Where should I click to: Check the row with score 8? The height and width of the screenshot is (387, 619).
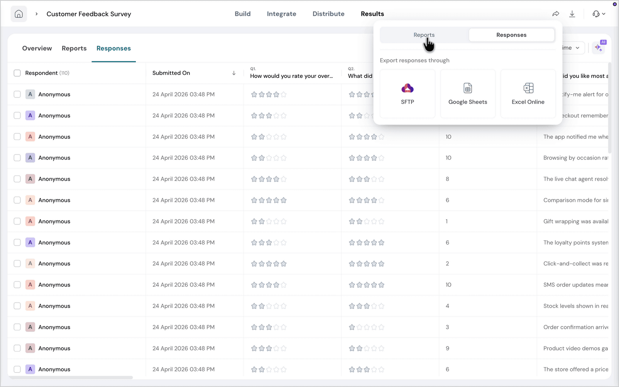17,179
